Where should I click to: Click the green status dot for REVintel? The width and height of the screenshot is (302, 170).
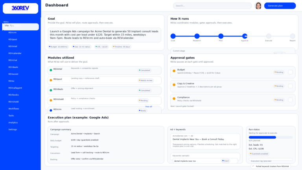pos(51,70)
